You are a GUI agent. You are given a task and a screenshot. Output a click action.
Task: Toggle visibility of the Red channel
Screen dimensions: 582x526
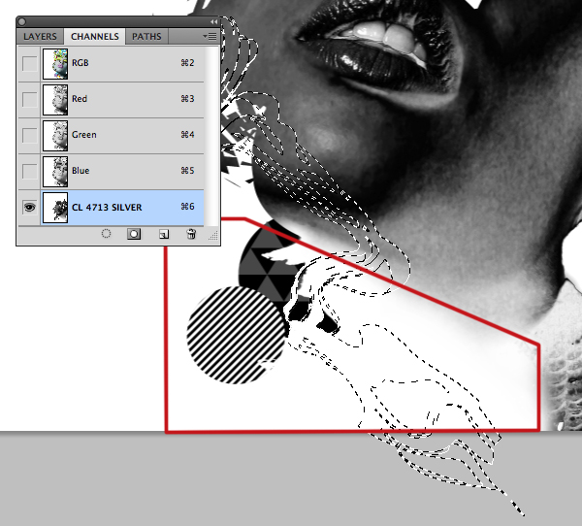29,100
